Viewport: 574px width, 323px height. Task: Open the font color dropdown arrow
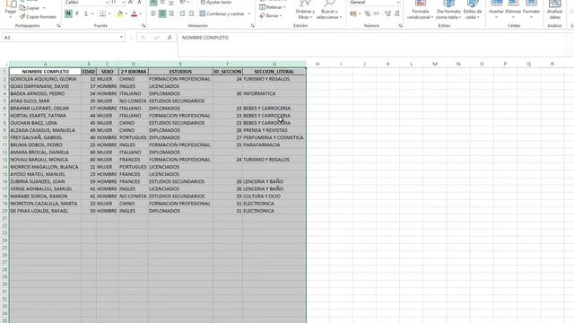click(141, 14)
